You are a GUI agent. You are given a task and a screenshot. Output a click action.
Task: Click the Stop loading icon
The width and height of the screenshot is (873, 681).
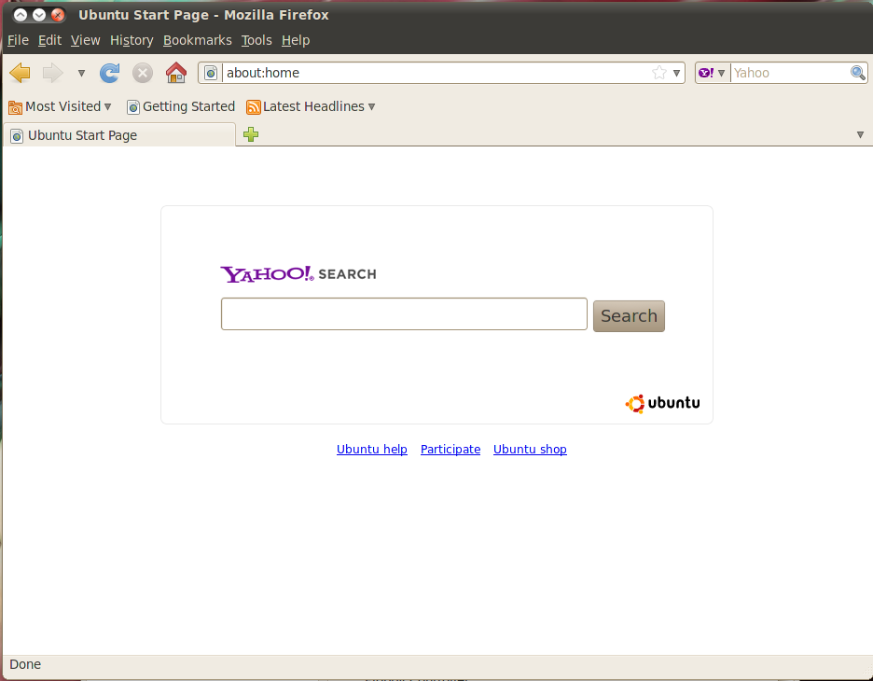pos(142,73)
